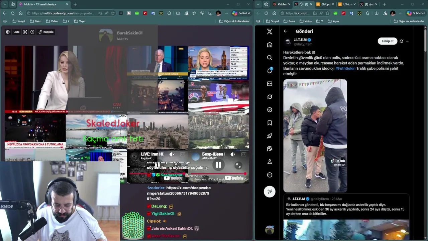Open new tab in left browser window
The height and width of the screenshot is (241, 428).
tap(75, 4)
